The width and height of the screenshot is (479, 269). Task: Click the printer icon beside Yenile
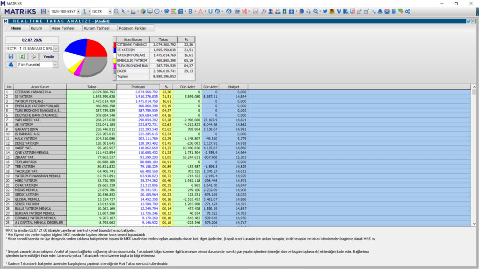pos(33,57)
